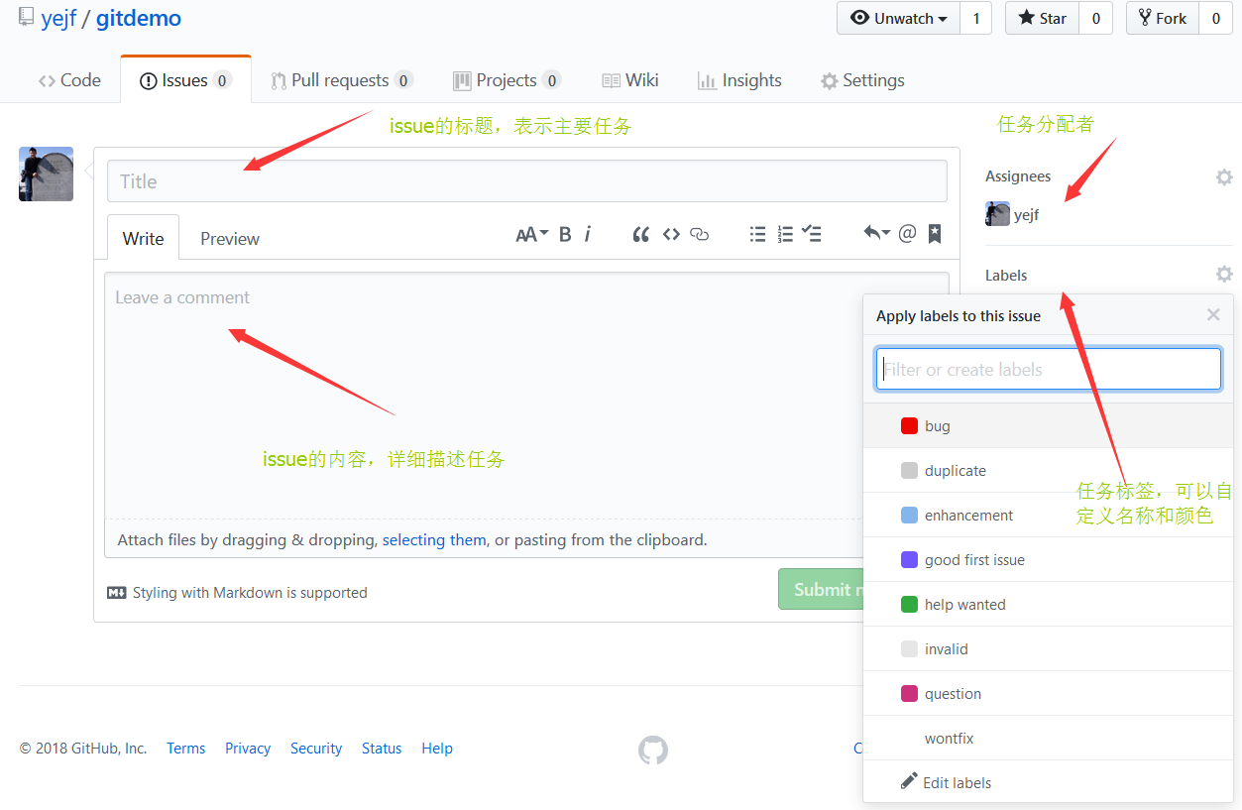The height and width of the screenshot is (810, 1242).
Task: Mention a user with the @ icon
Action: tap(907, 234)
